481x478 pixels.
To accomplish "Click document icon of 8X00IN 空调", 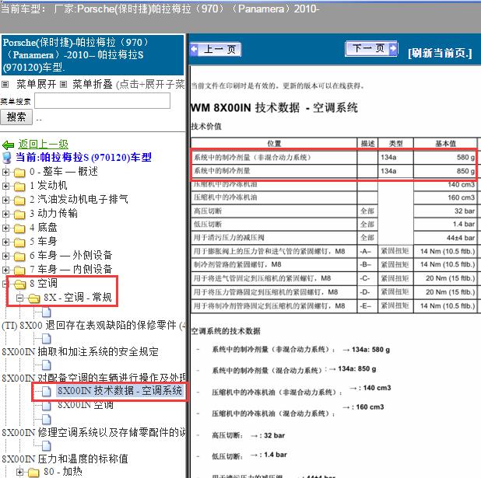I will pyautogui.click(x=47, y=406).
